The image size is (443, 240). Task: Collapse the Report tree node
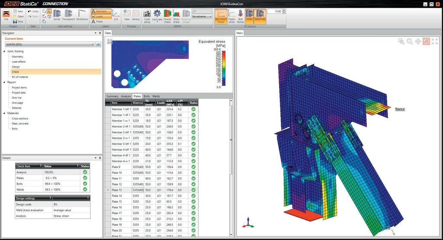point(4,82)
